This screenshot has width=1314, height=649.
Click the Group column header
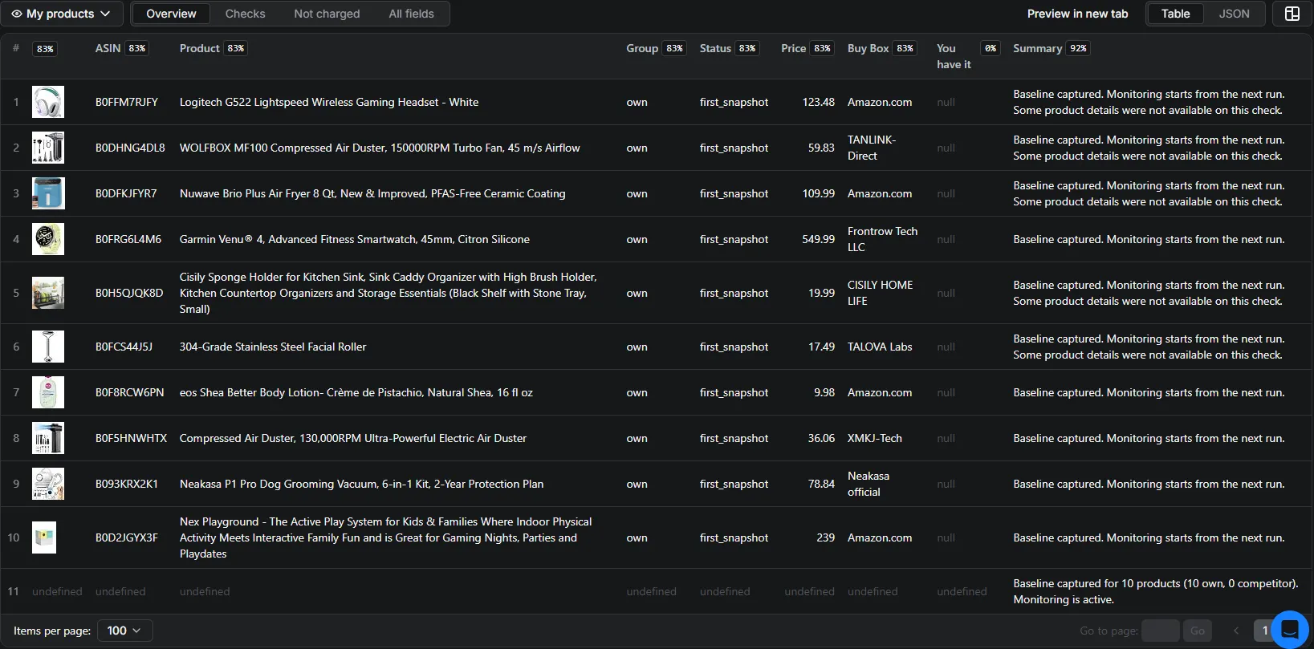click(x=642, y=48)
